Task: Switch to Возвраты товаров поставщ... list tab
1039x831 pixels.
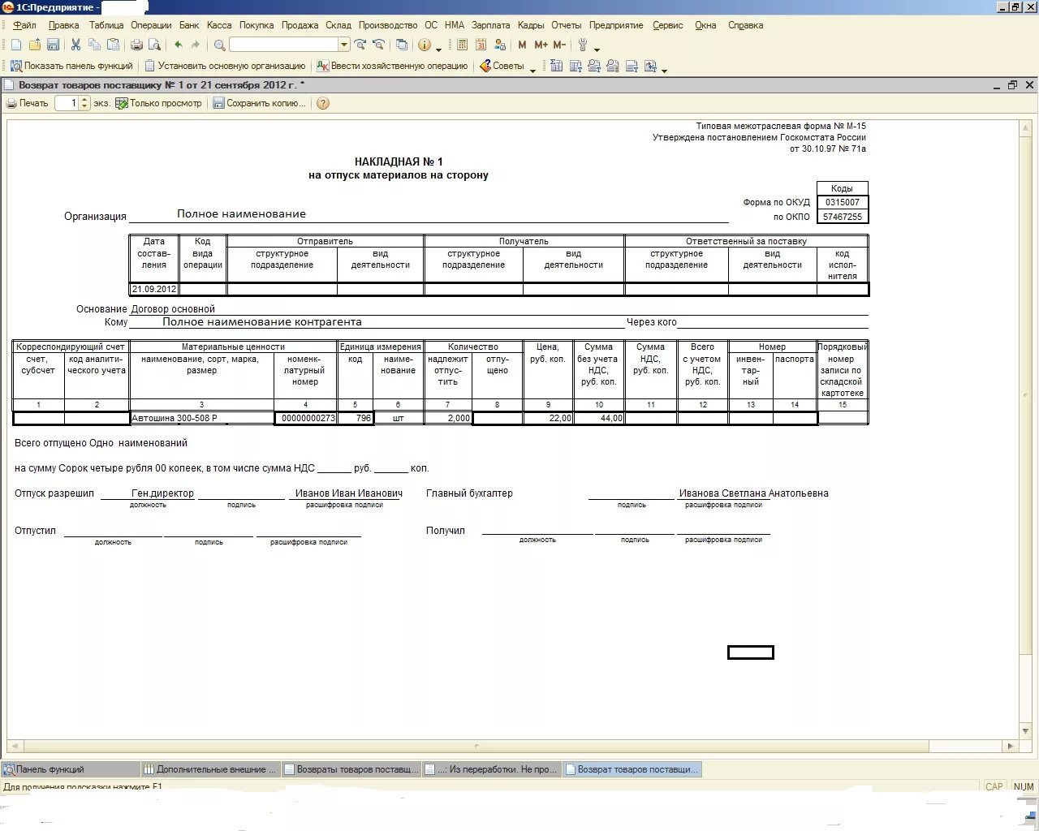Action: click(351, 769)
